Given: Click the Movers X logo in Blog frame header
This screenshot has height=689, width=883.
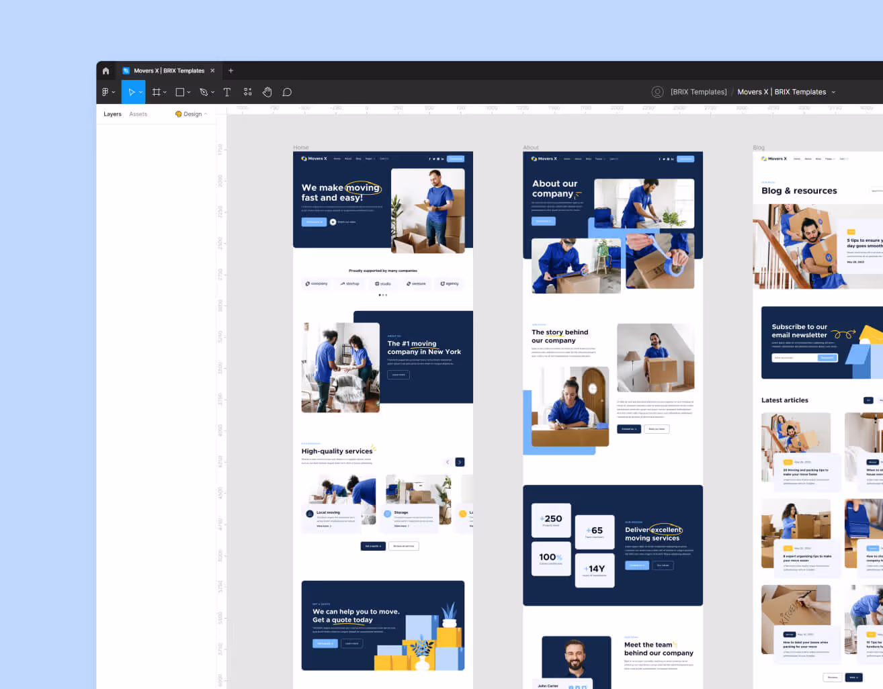Looking at the screenshot, I should [773, 159].
